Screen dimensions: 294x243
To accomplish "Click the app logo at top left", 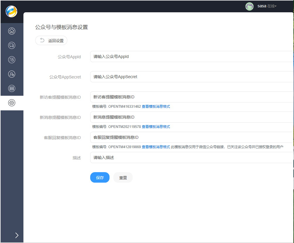I will [11, 11].
